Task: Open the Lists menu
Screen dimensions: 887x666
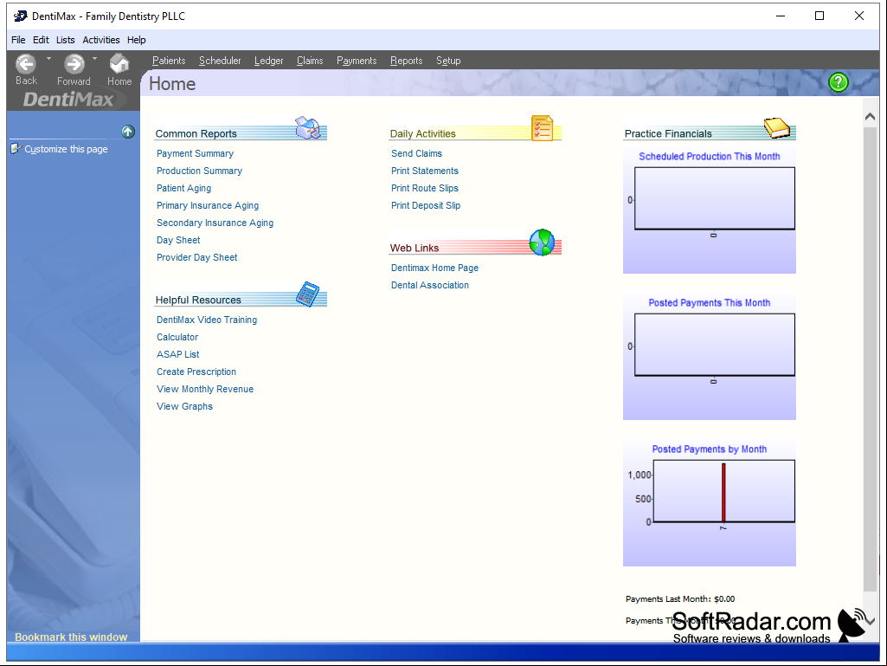Action: pos(65,40)
